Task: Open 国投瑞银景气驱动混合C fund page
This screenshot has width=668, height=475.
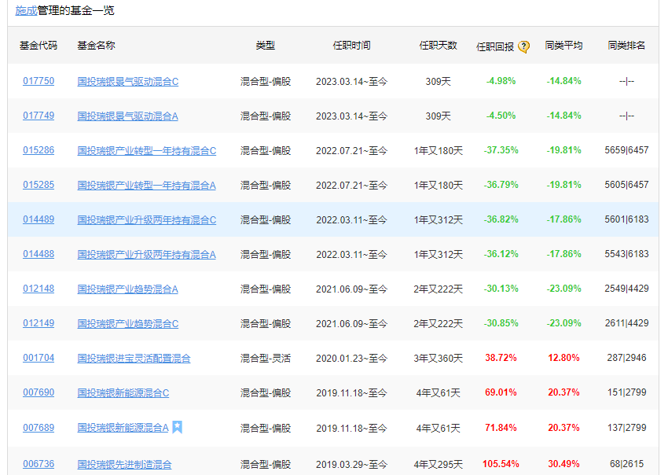Action: point(128,82)
